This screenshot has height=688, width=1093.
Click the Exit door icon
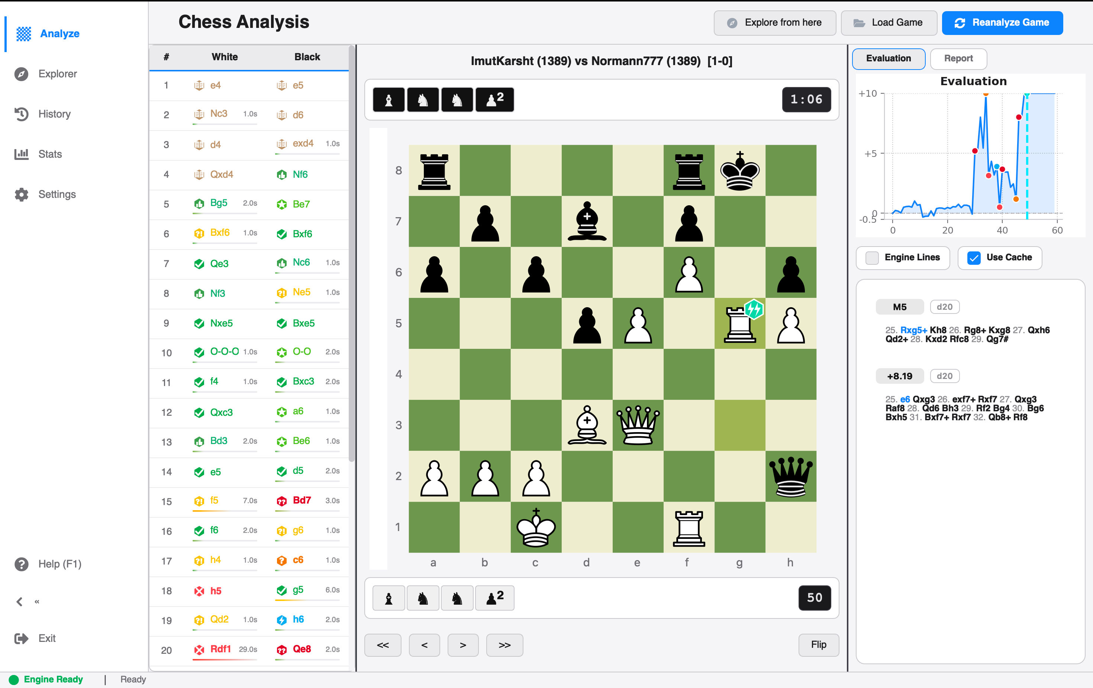[x=21, y=639]
